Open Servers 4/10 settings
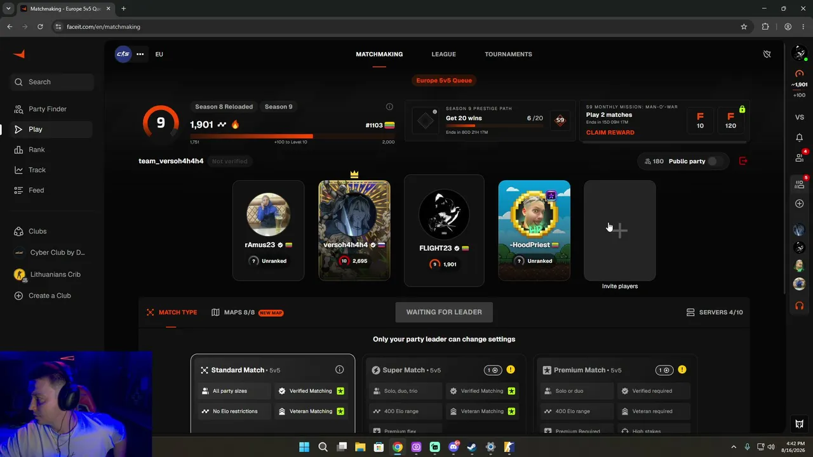This screenshot has height=457, width=813. coord(715,312)
